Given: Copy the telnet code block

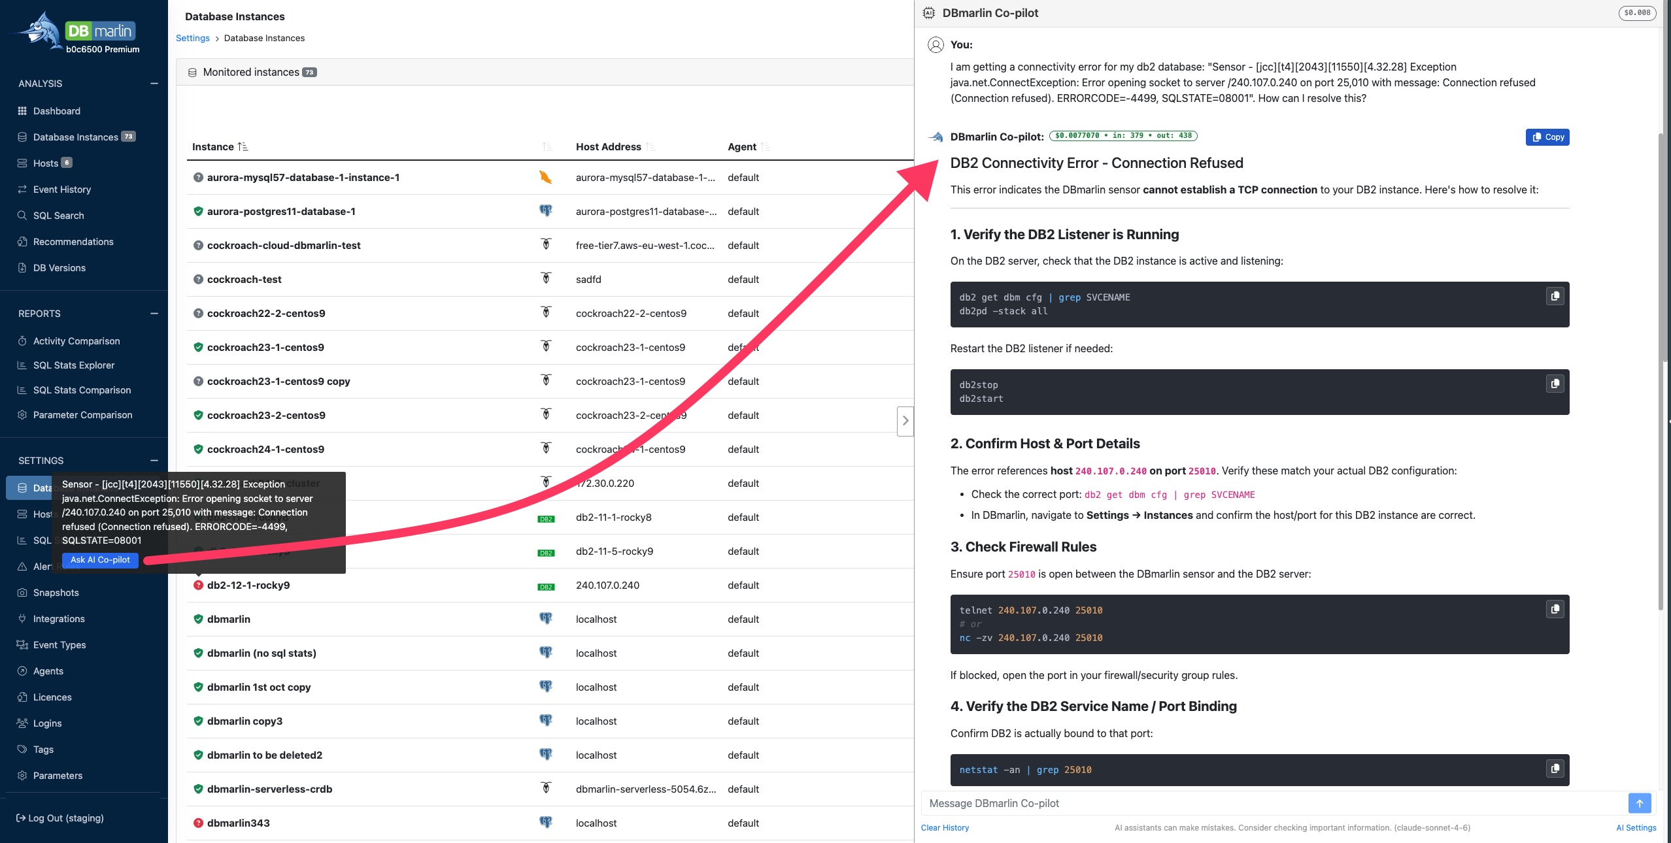Looking at the screenshot, I should pos(1555,609).
